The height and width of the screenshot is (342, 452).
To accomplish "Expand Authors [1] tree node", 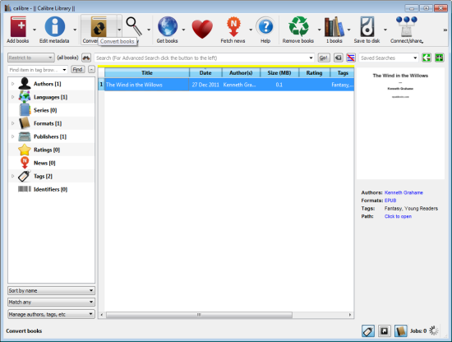I will [12, 84].
